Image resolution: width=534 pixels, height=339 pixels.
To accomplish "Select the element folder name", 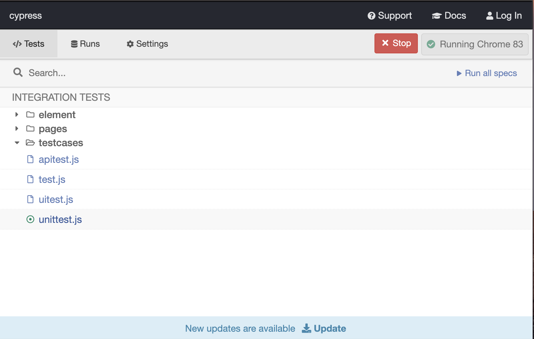I will [x=57, y=115].
